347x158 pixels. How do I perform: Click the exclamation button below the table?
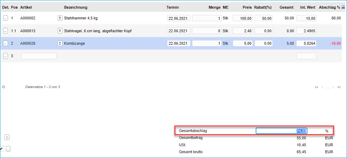click(7, 138)
